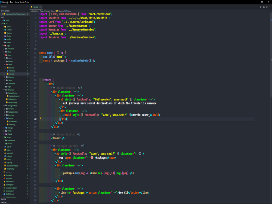Split the editor right
The height and width of the screenshot is (204, 272).
coord(267,7)
